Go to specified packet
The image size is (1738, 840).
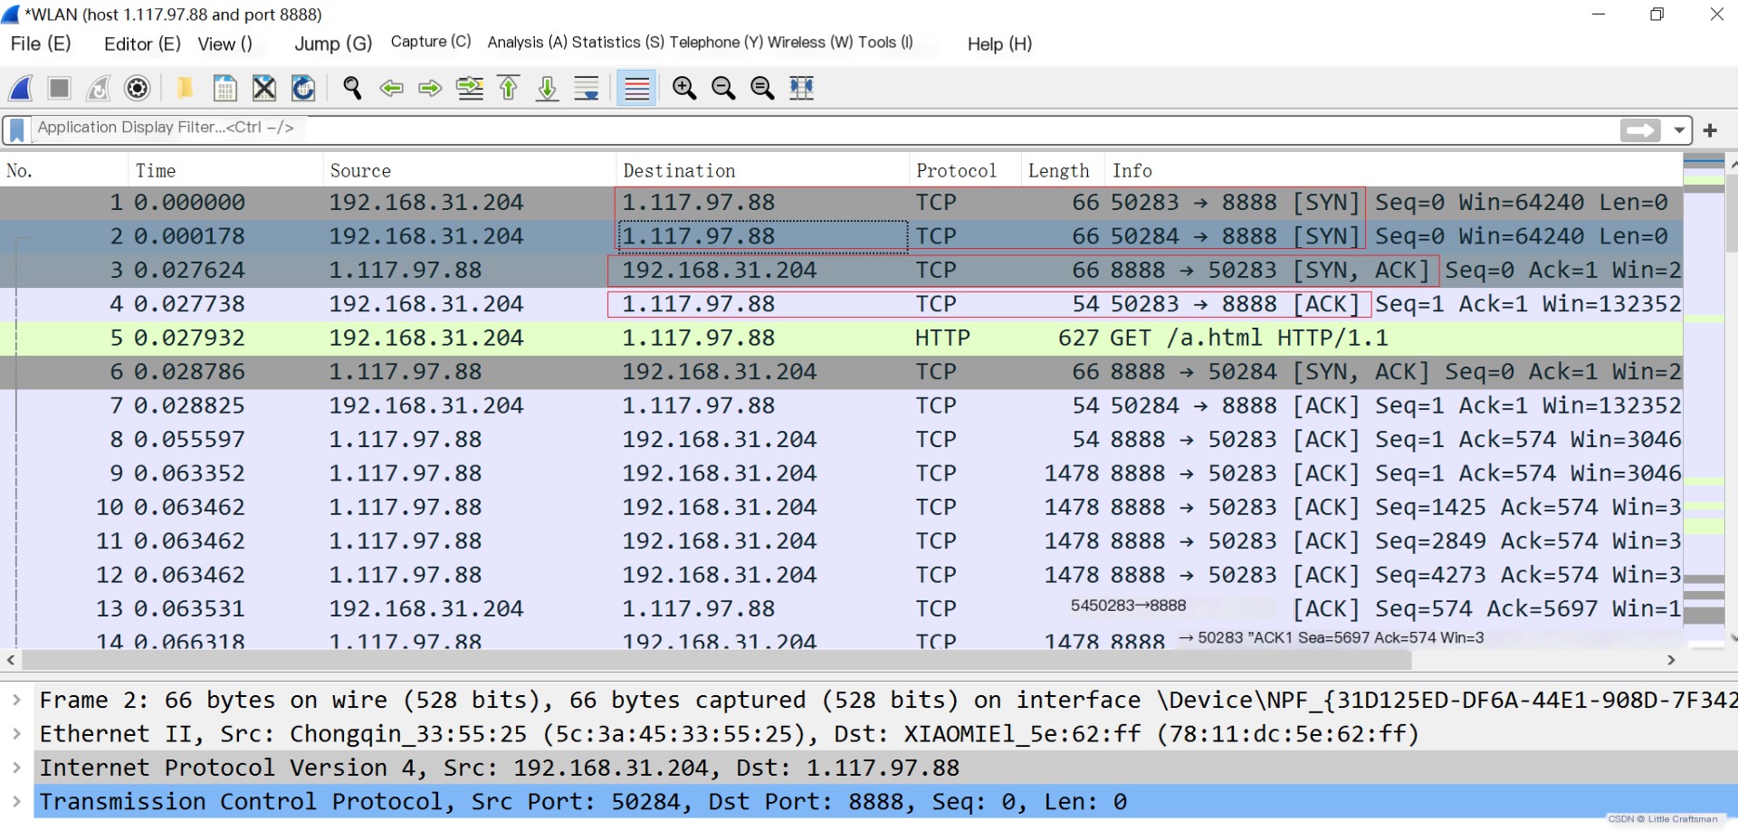click(470, 88)
